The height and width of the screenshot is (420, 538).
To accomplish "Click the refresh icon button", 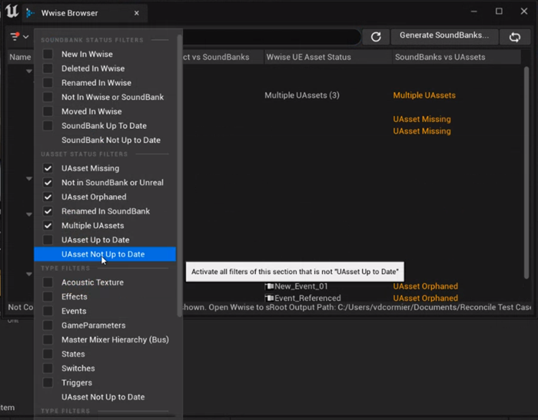I will click(x=376, y=36).
